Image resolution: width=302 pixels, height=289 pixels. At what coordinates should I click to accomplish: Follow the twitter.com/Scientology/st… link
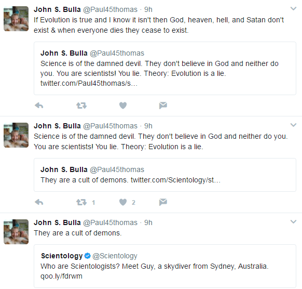tap(175, 180)
